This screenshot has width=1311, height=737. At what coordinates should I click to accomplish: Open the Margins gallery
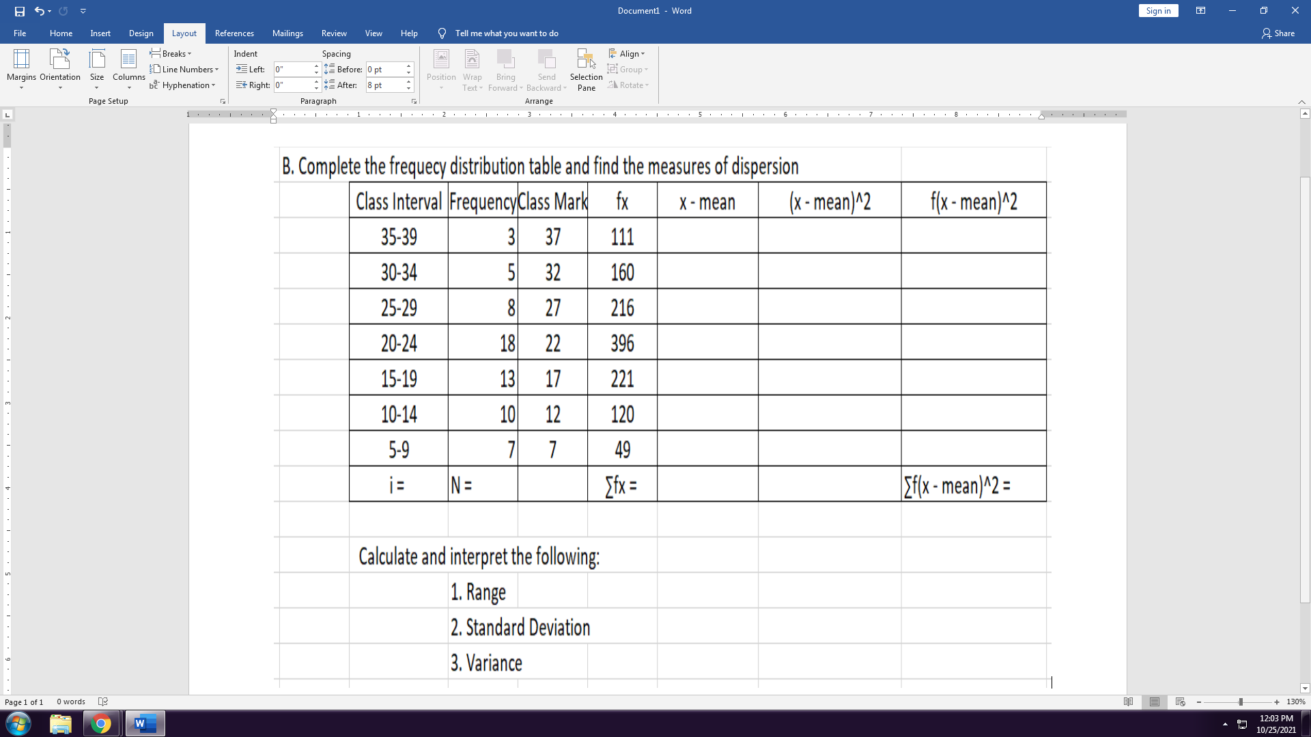(x=21, y=68)
